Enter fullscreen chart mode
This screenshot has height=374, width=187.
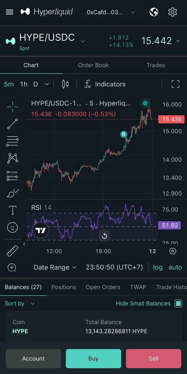175,84
